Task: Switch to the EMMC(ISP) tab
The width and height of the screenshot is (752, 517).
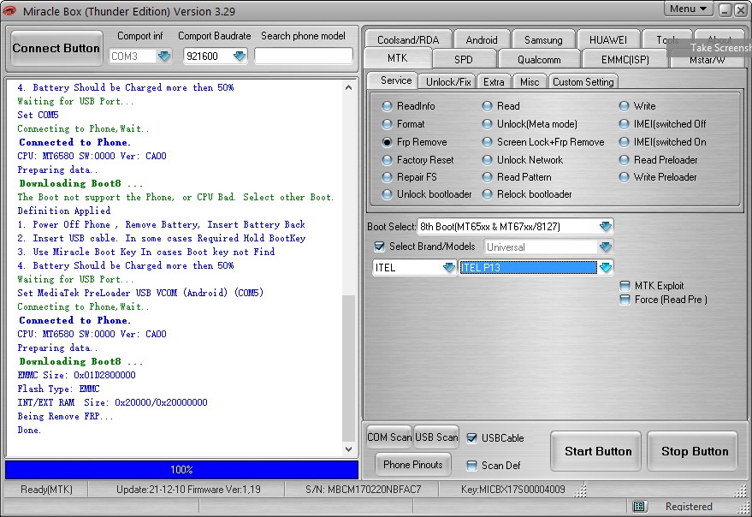Action: coord(625,60)
